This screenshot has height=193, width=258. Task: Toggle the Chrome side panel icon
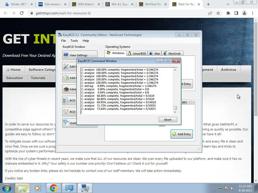tap(236, 13)
